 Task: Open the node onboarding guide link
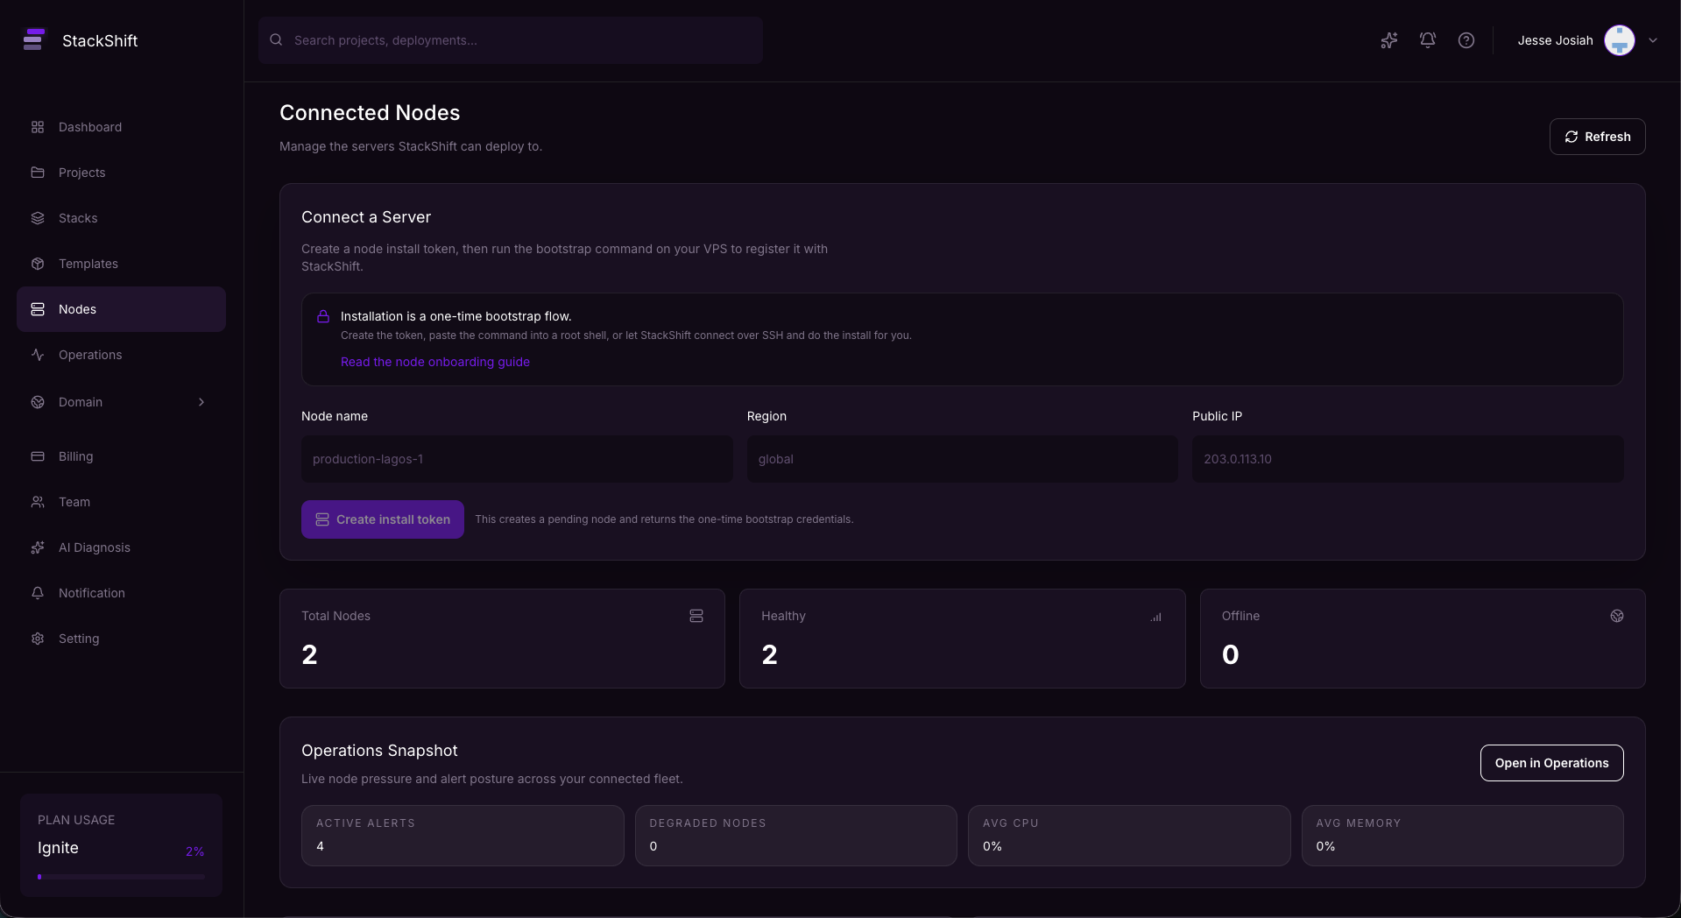point(434,362)
